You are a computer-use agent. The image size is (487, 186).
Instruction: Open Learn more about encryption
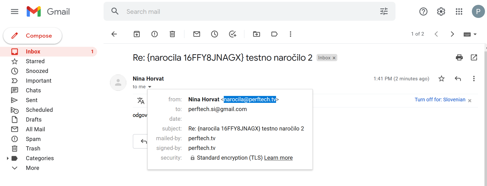(x=278, y=158)
